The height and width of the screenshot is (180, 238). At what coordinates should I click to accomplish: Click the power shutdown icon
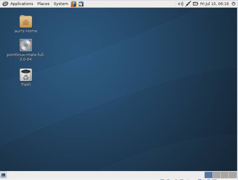tap(234, 4)
